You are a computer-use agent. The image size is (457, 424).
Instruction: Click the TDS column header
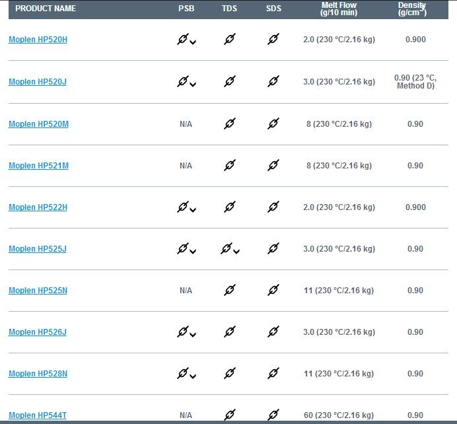(x=230, y=9)
